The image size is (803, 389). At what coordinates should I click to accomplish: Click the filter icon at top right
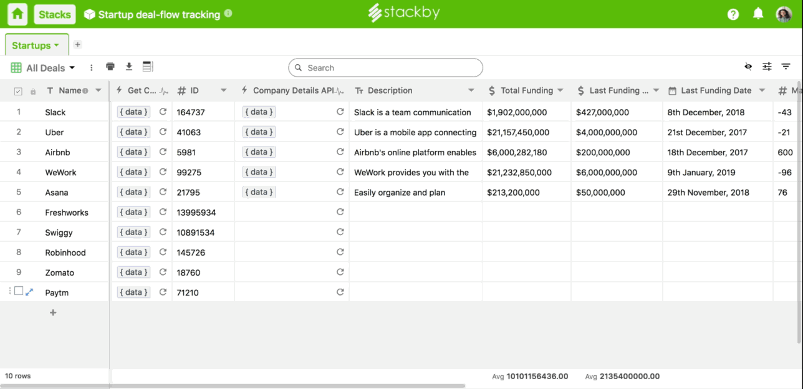coord(785,66)
